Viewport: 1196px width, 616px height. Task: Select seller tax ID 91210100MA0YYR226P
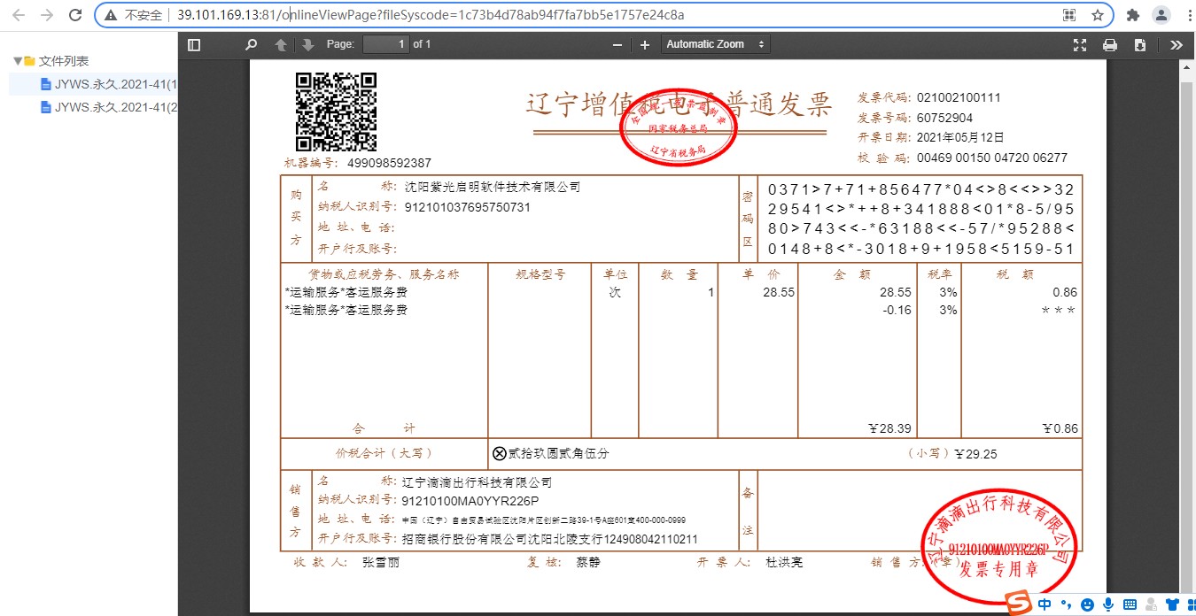pyautogui.click(x=470, y=501)
